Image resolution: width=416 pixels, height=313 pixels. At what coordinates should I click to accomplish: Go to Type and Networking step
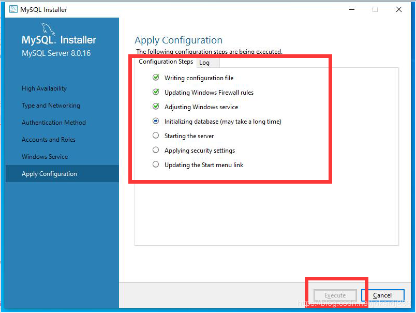[51, 106]
